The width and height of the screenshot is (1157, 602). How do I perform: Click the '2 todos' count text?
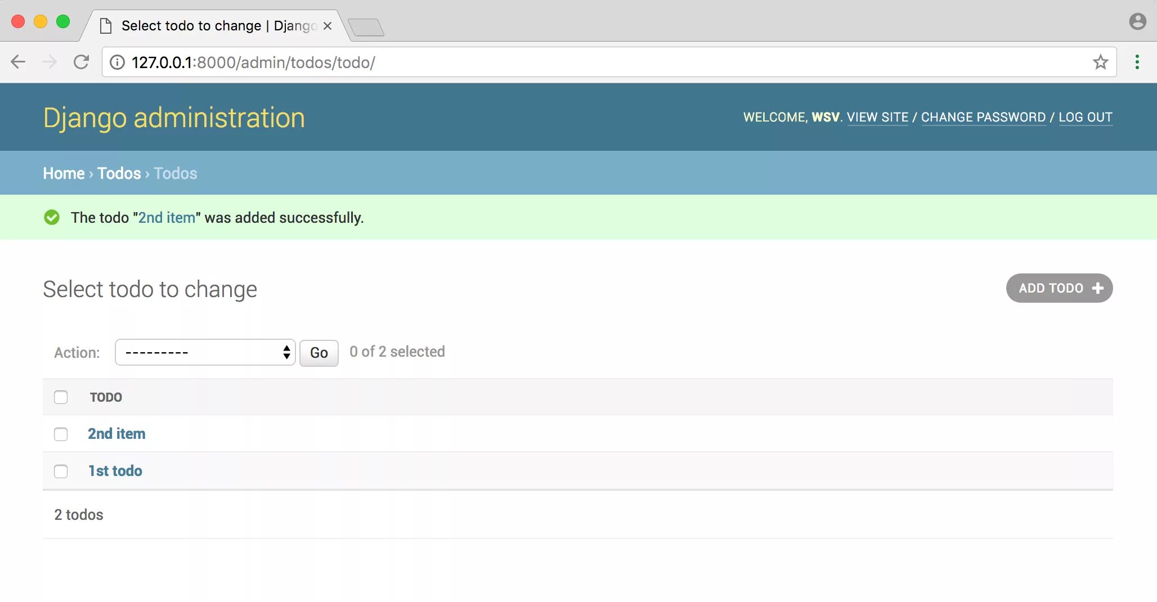coord(79,515)
